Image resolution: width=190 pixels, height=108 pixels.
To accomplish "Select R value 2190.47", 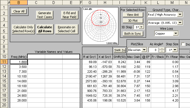I will click(x=90, y=76).
